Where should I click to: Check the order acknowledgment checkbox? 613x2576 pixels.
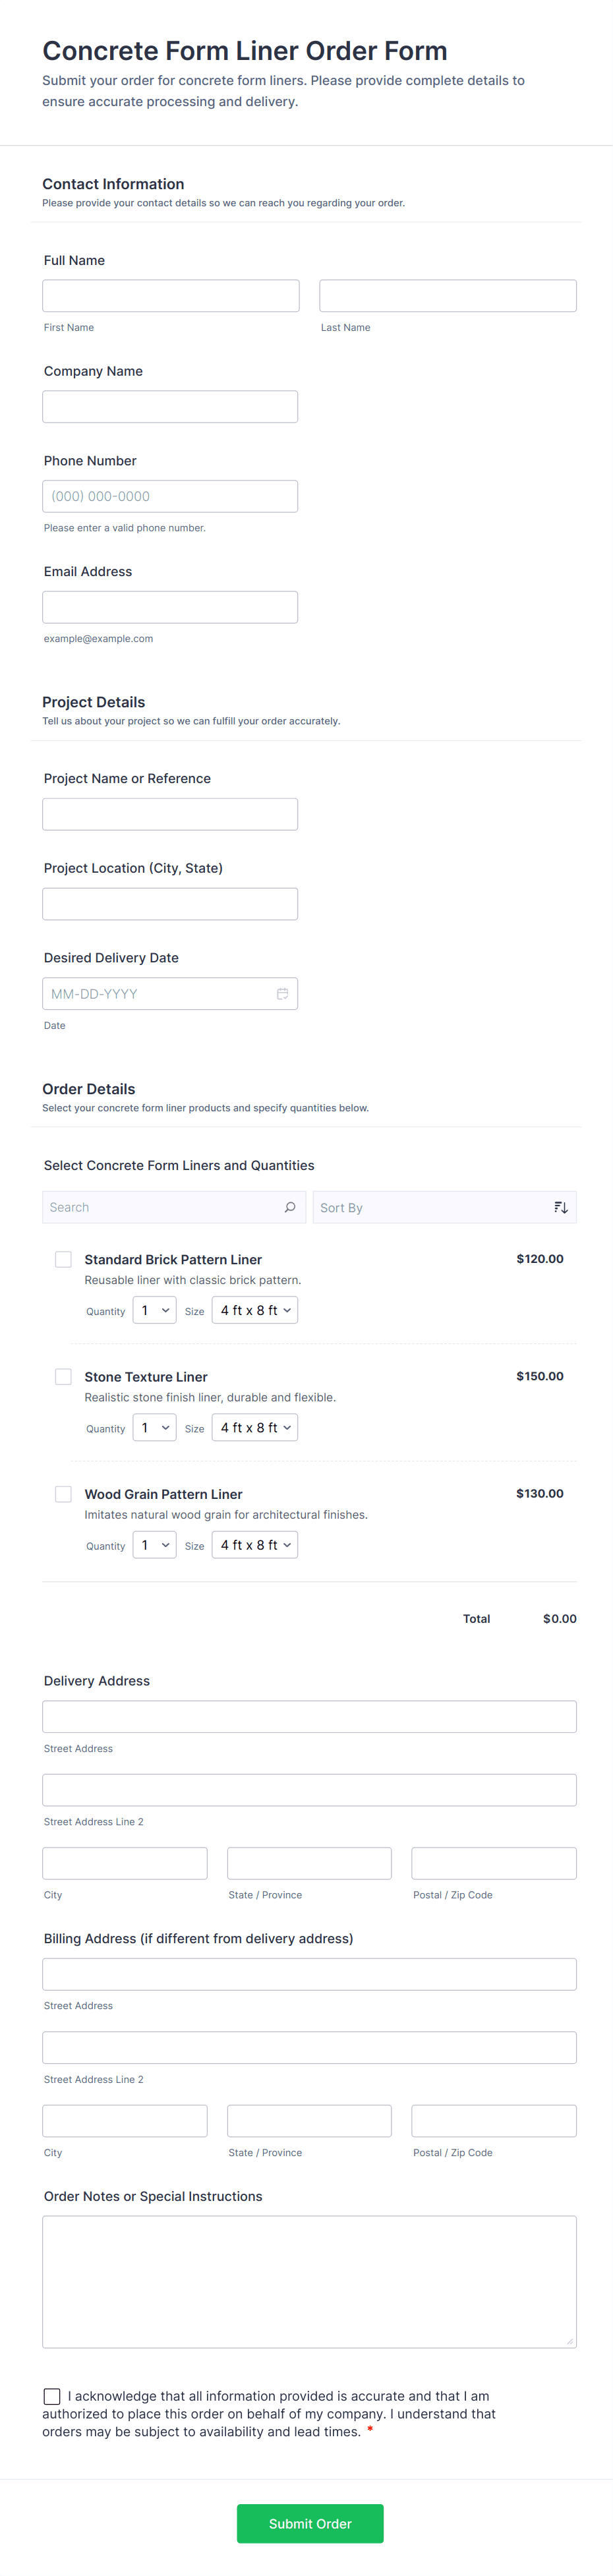52,2396
